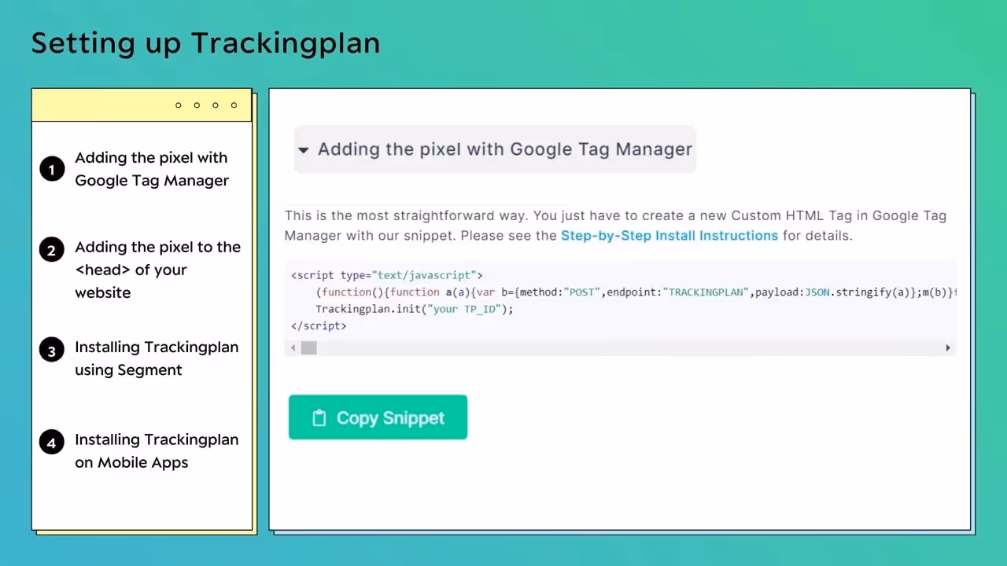Image resolution: width=1007 pixels, height=566 pixels.
Task: Click the opening '<script type="text/javascript">' line
Action: coord(387,275)
